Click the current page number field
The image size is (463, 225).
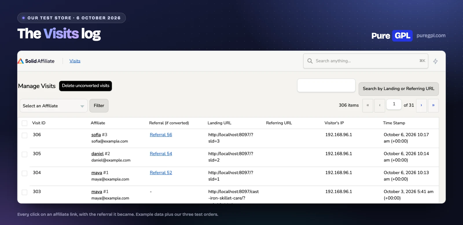point(394,104)
